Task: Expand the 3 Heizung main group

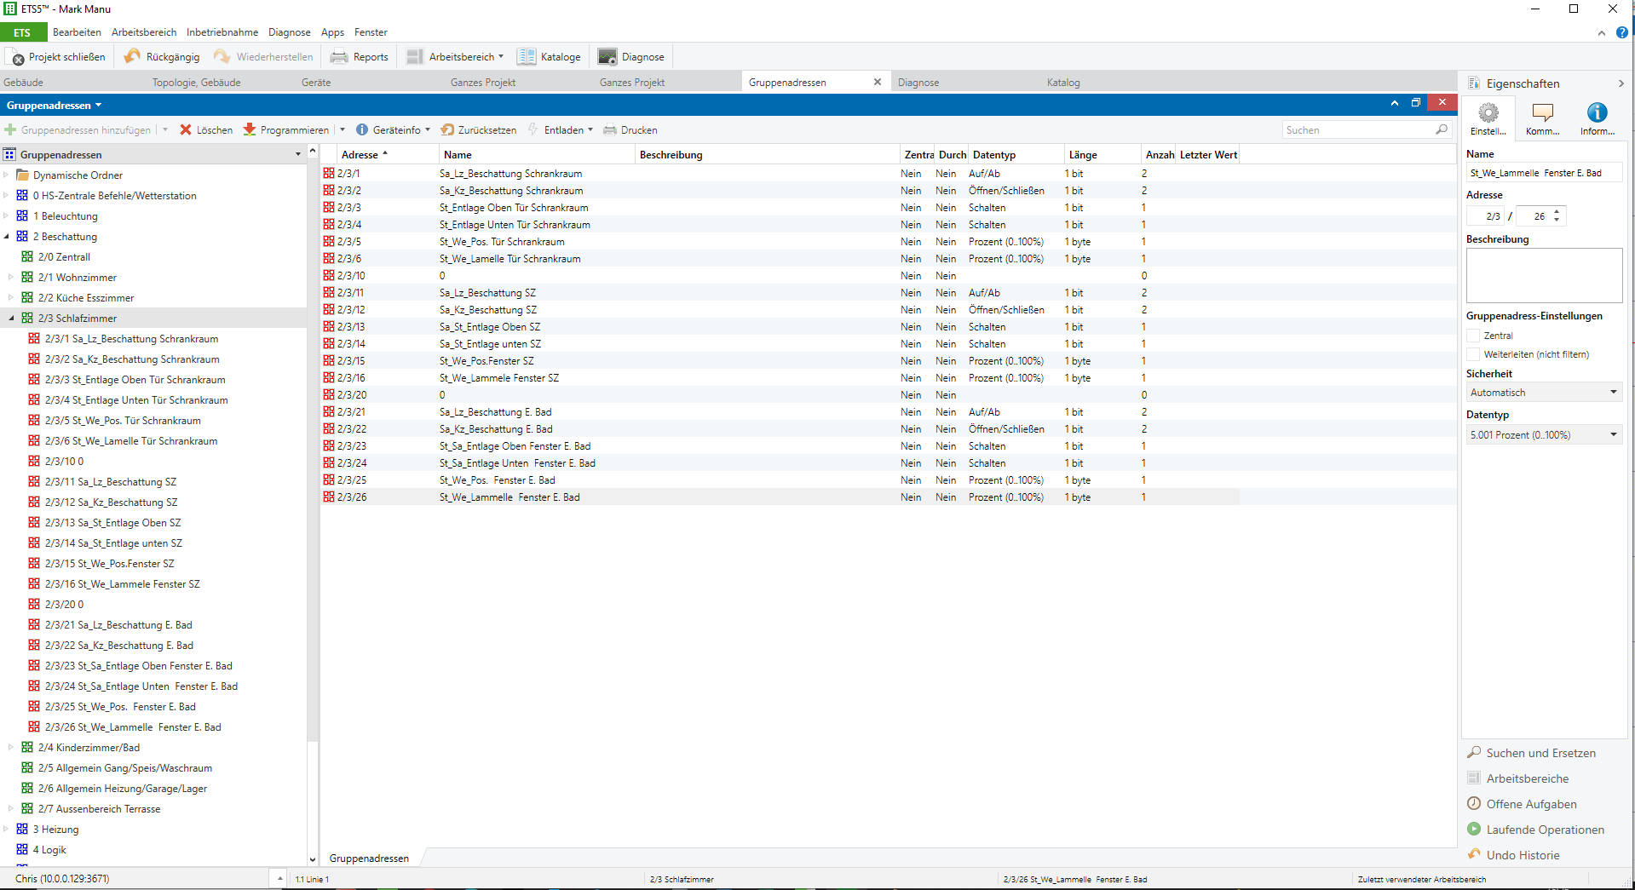Action: click(x=7, y=830)
